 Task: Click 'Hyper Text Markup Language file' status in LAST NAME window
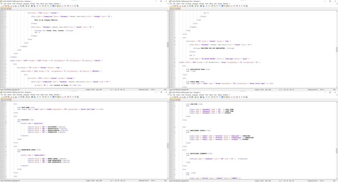click(10, 180)
